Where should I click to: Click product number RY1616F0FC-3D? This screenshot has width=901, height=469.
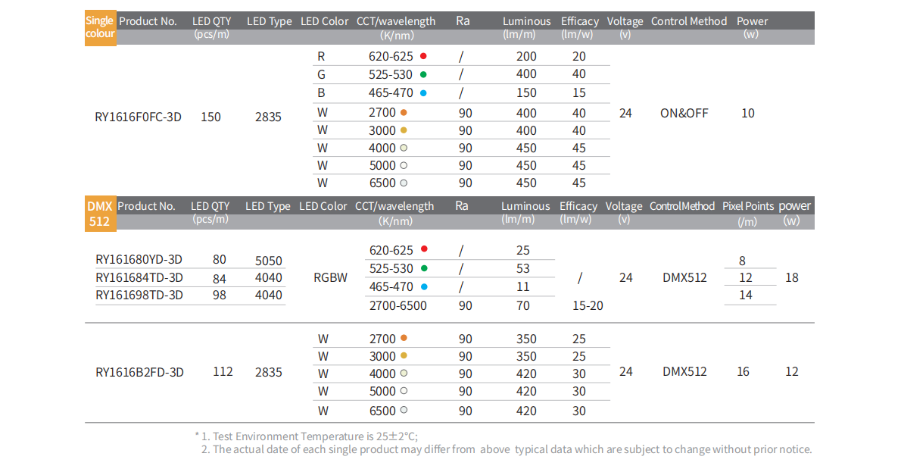pyautogui.click(x=138, y=117)
